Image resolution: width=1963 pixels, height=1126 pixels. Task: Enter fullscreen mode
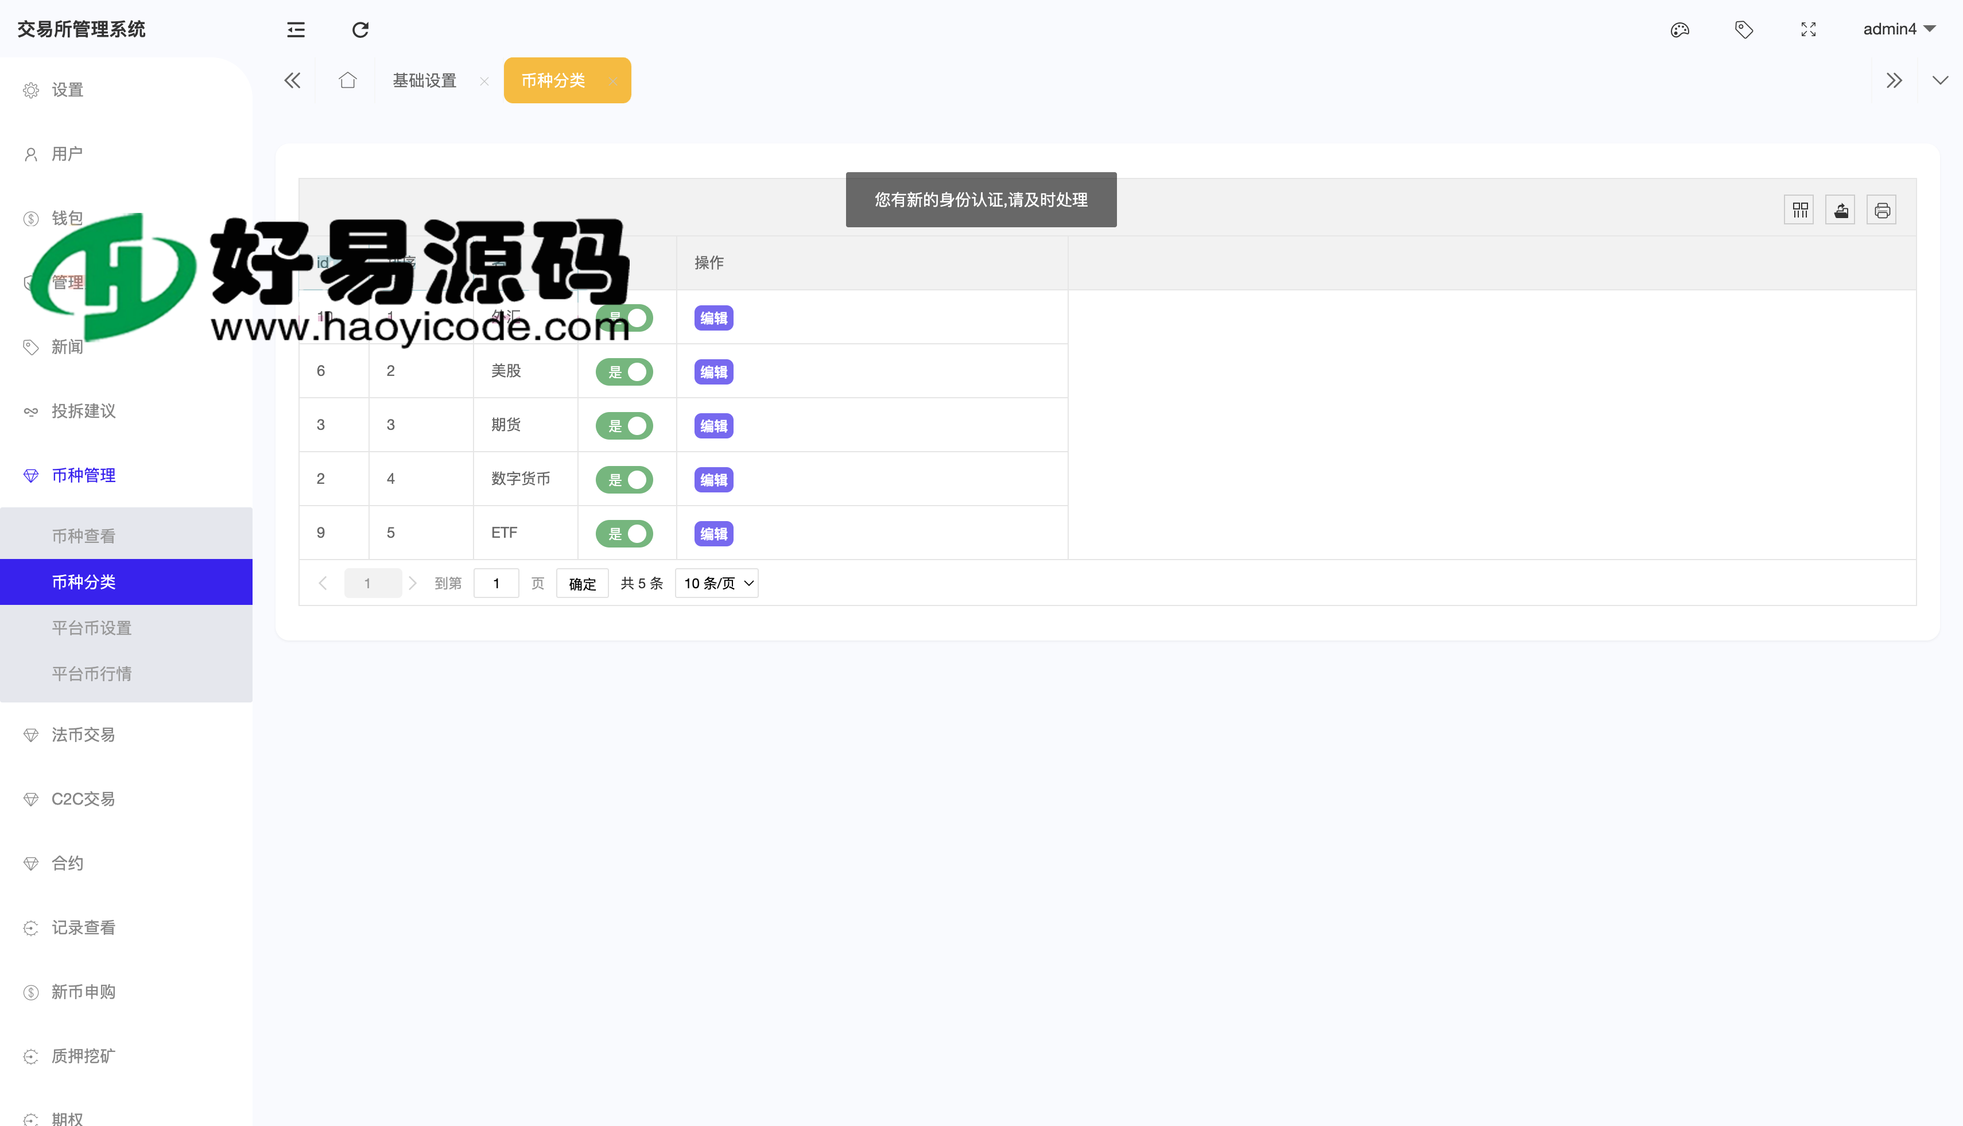tap(1808, 29)
